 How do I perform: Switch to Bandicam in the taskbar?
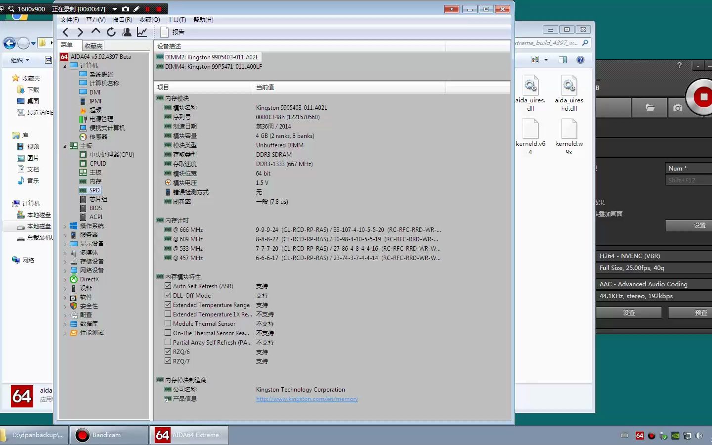(x=109, y=435)
